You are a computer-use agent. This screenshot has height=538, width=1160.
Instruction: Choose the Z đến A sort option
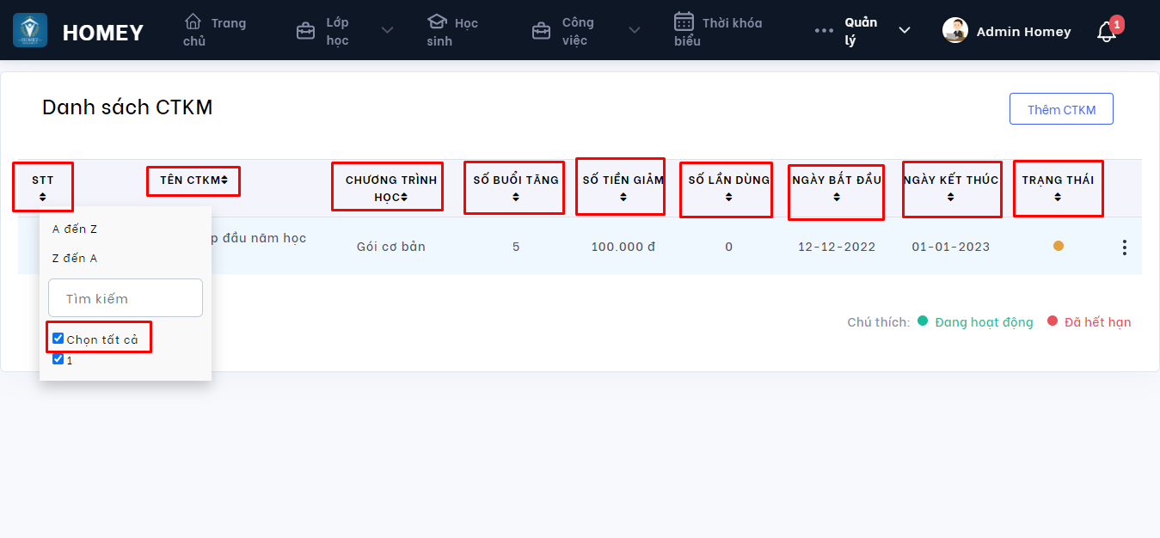pos(75,259)
